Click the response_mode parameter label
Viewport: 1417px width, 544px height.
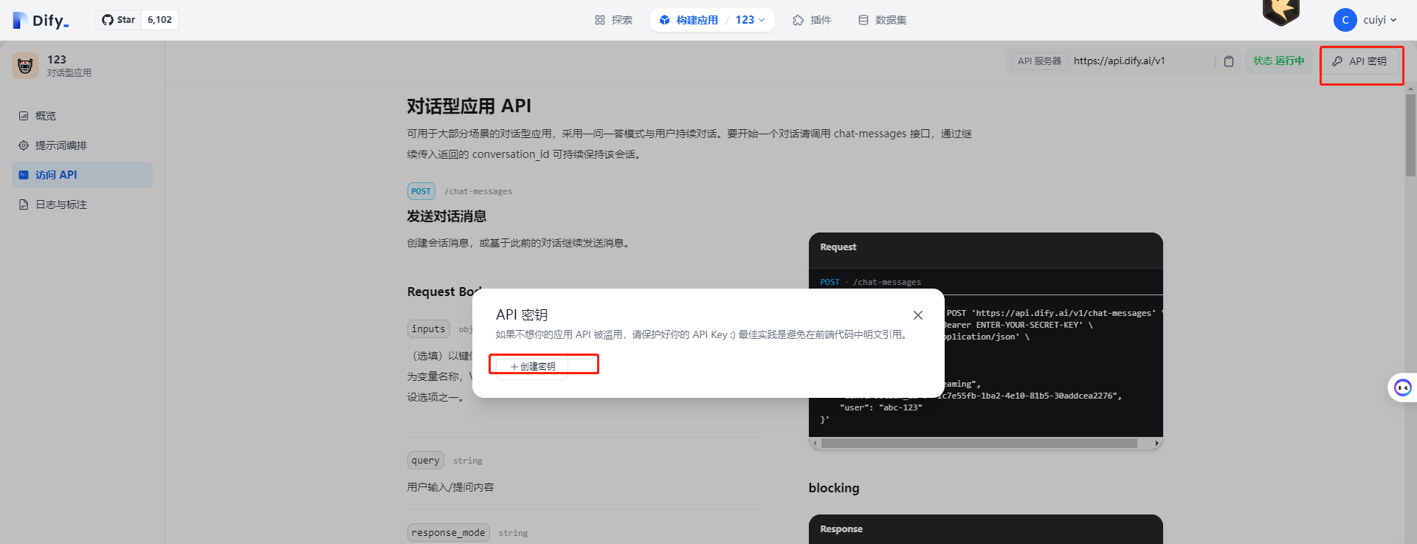pyautogui.click(x=449, y=533)
